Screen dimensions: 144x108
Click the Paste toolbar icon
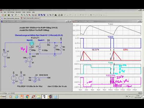pyautogui.click(x=53, y=15)
